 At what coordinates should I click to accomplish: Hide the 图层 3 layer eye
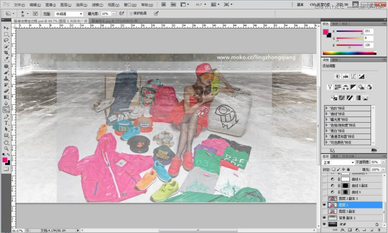pyautogui.click(x=324, y=205)
